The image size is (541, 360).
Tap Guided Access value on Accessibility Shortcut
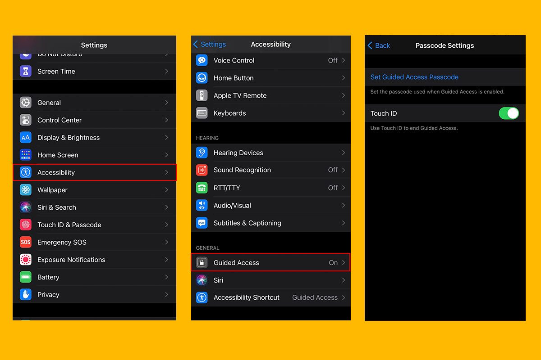coord(315,297)
